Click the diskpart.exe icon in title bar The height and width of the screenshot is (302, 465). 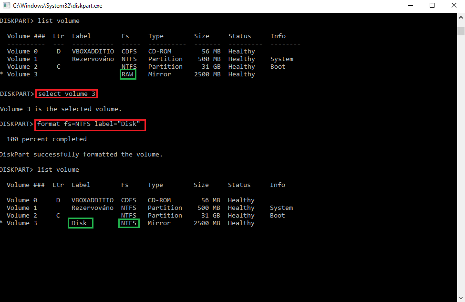6,6
